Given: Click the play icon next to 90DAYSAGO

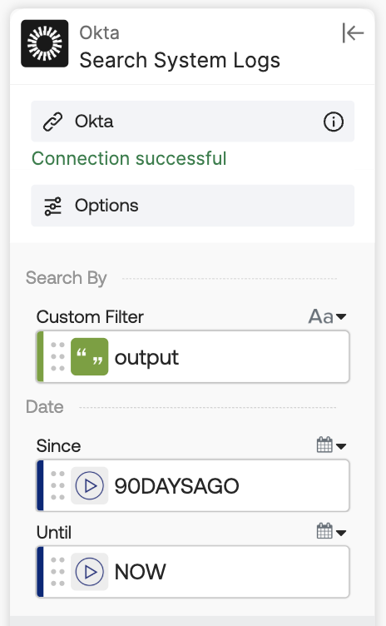Looking at the screenshot, I should pyautogui.click(x=89, y=485).
